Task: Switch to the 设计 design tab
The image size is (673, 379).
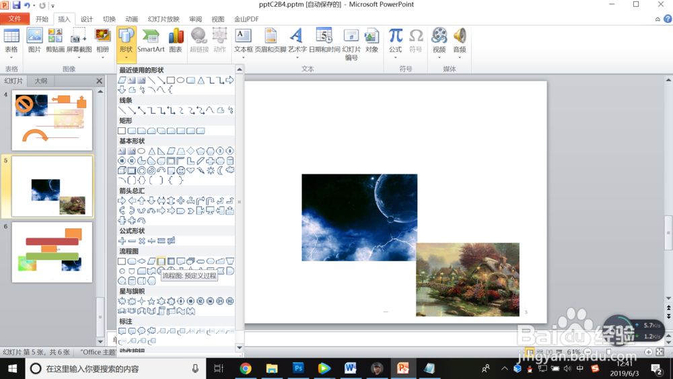Action: click(87, 19)
